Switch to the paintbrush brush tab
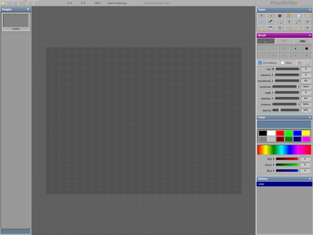 coord(265,41)
